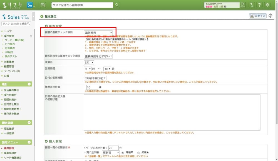Click the green search magnifier button
Image resolution: width=278 pixels, height=161 pixels.
[x=117, y=5]
